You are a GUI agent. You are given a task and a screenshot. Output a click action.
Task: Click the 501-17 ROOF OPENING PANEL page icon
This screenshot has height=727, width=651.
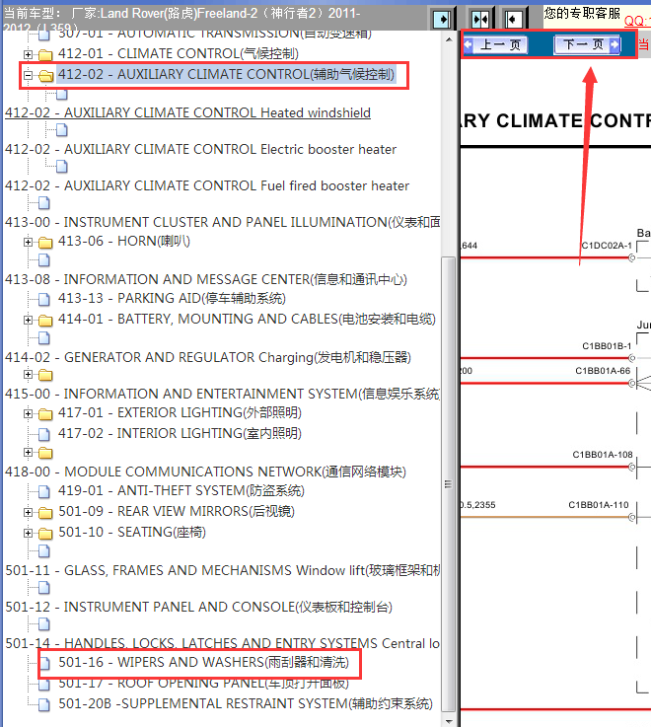44,685
